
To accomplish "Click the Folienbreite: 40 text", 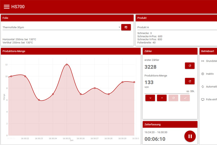I will click(x=146, y=42).
